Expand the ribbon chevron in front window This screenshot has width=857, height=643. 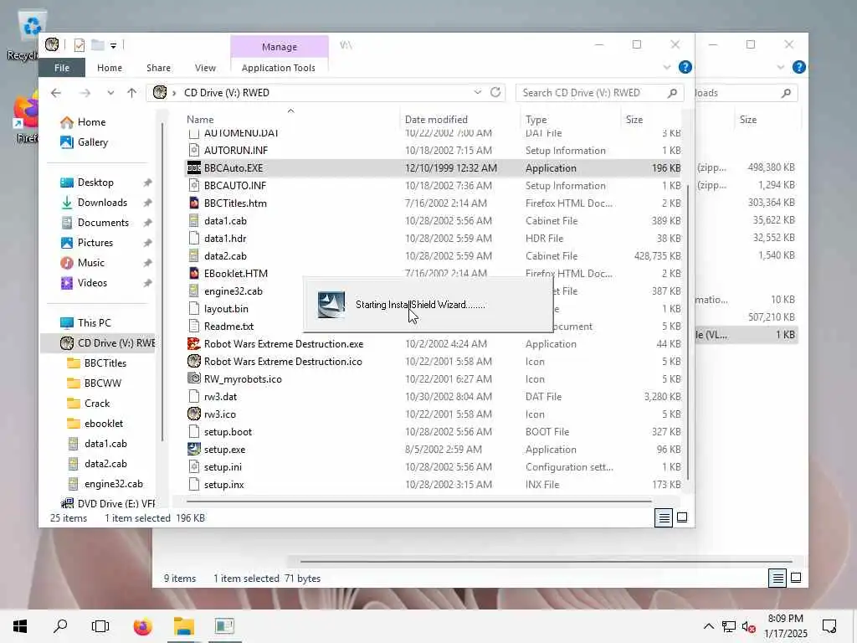click(667, 67)
